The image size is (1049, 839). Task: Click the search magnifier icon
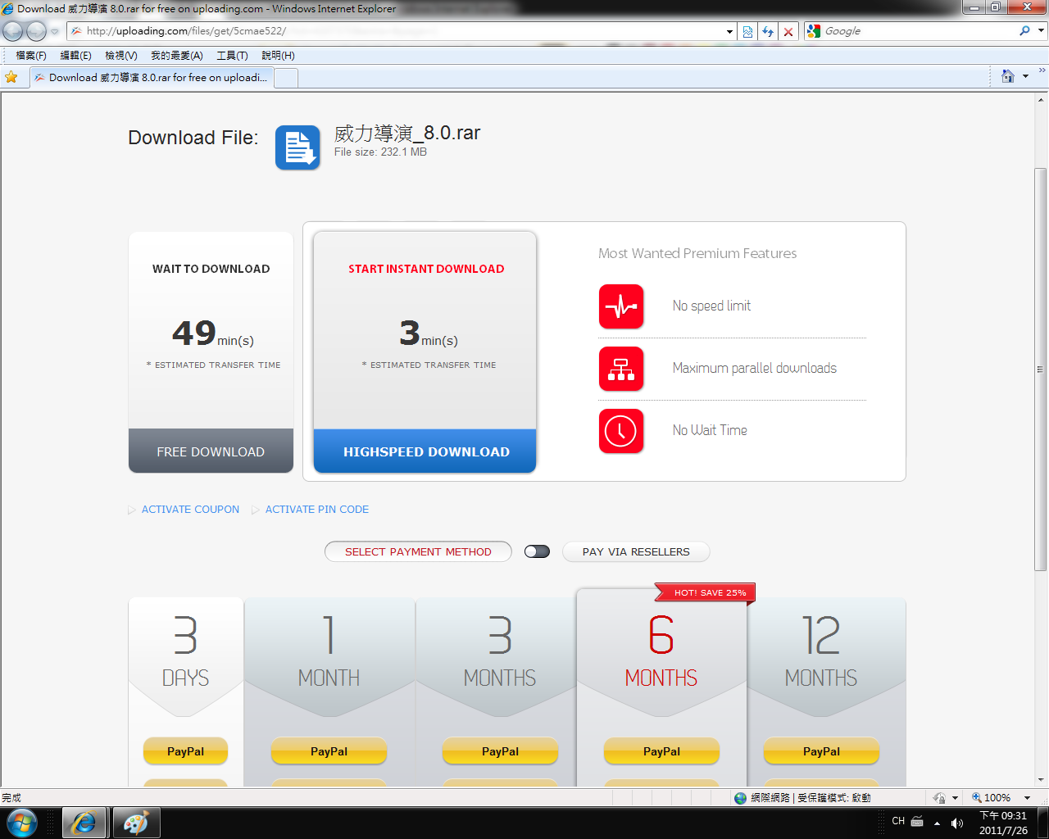pos(1024,31)
